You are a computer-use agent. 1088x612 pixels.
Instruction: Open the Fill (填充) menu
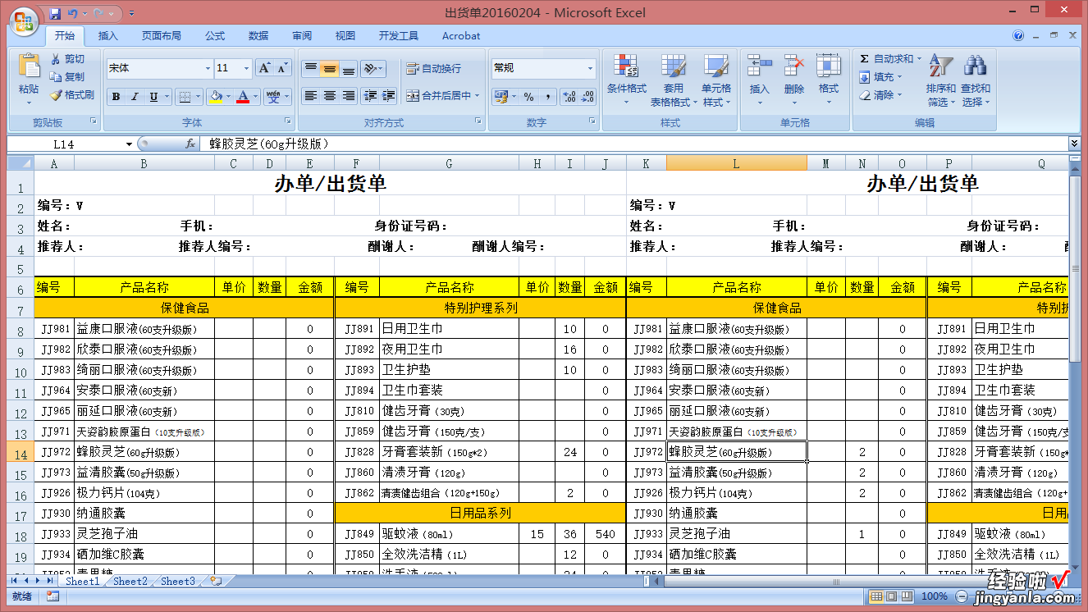[x=880, y=77]
